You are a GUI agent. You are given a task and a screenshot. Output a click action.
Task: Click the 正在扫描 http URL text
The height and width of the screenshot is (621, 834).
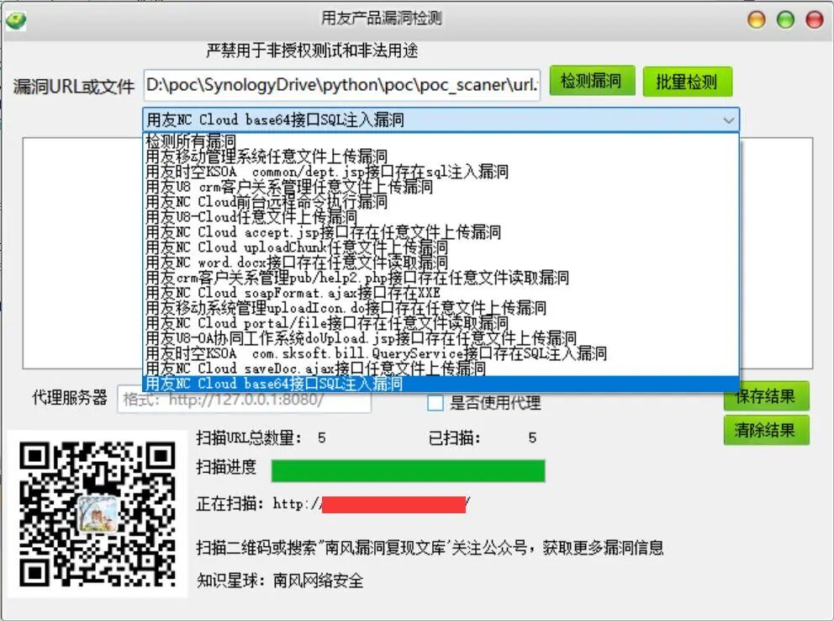372,504
